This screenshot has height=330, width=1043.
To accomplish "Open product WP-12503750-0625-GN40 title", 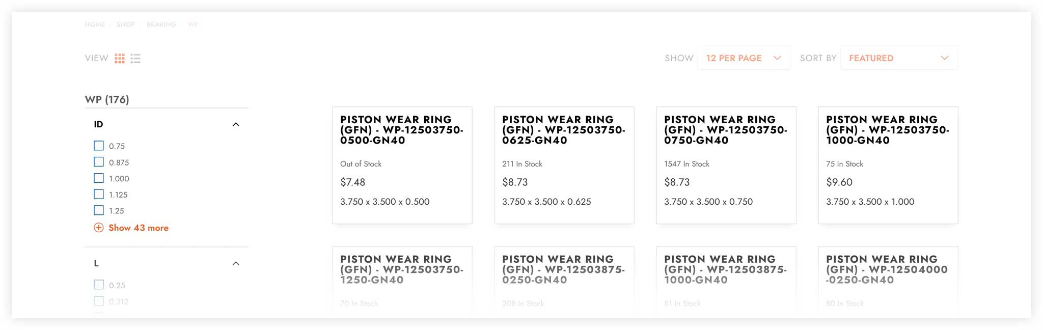I will pos(564,130).
